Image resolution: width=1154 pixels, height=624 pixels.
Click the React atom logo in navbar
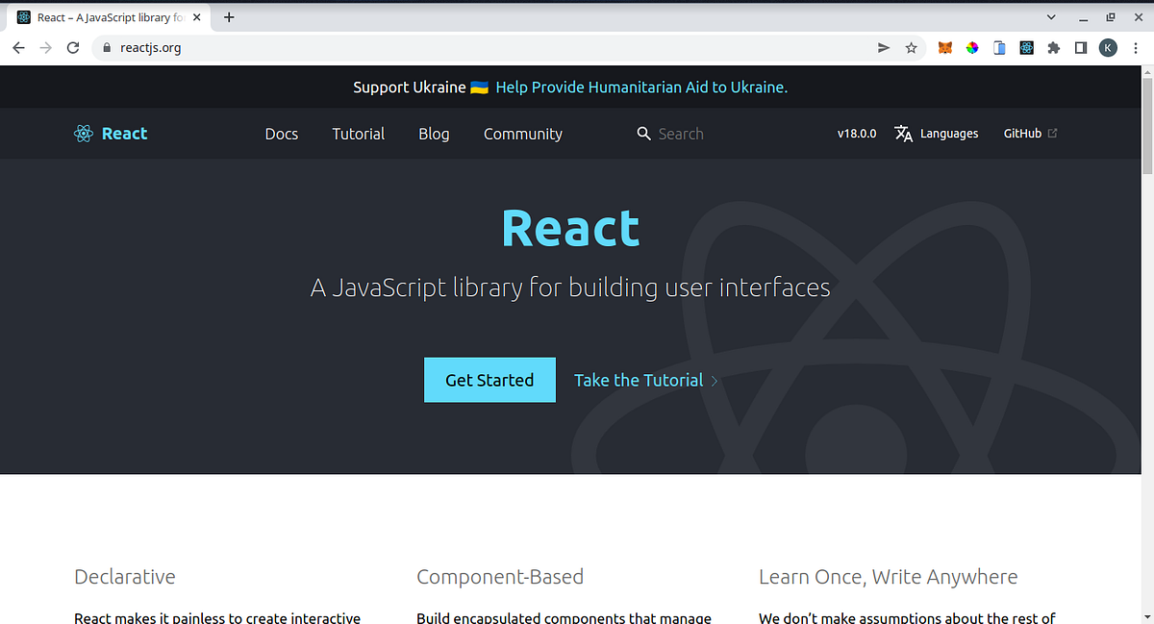84,134
